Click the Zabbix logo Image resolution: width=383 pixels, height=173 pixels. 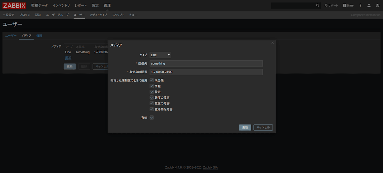pyautogui.click(x=14, y=5)
